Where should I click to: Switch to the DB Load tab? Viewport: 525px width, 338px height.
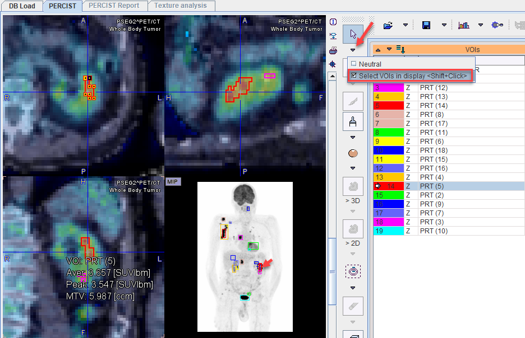22,6
